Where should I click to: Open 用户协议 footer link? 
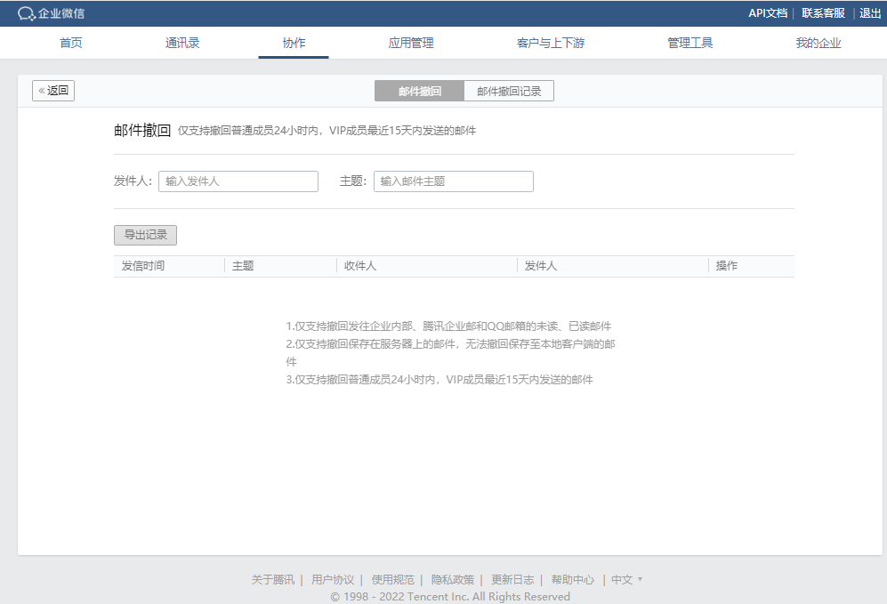click(x=333, y=580)
